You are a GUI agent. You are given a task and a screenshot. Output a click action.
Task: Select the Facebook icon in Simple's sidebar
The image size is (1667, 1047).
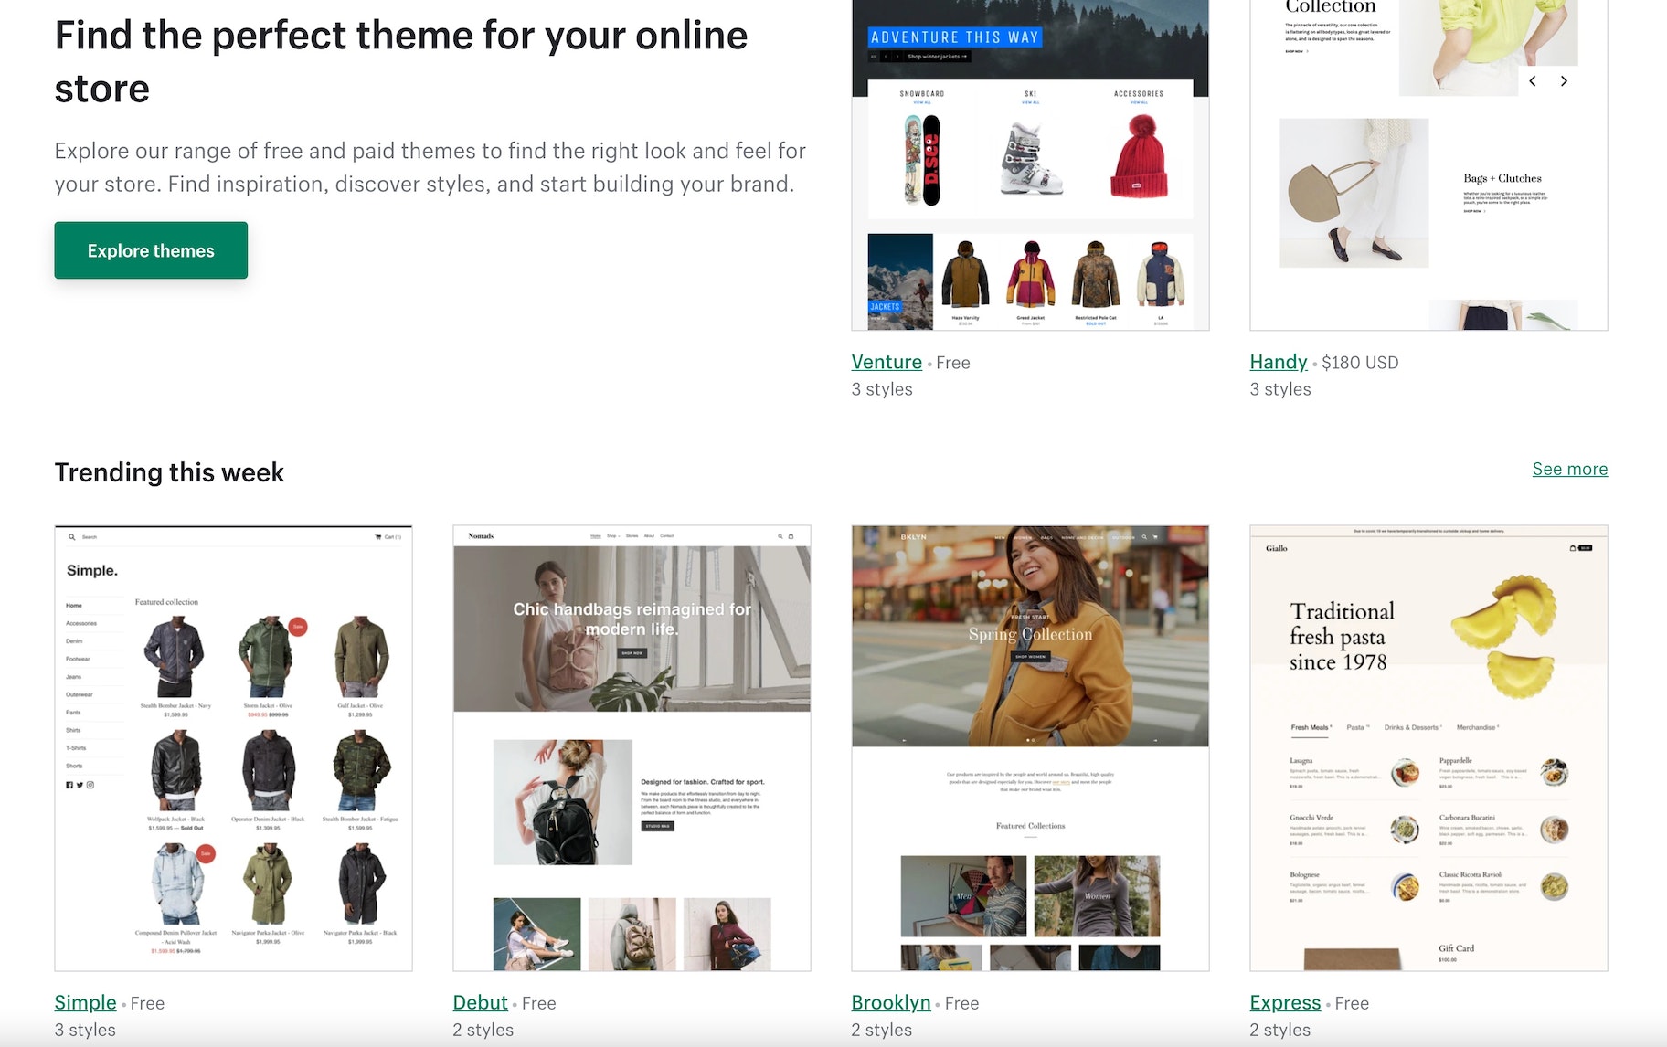click(69, 785)
